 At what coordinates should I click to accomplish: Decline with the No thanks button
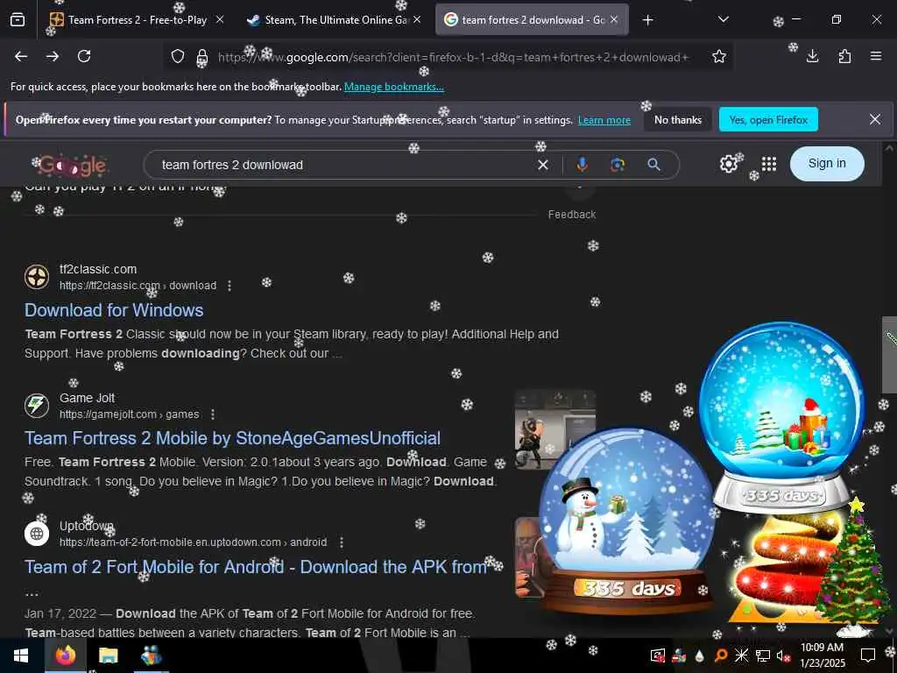[x=678, y=119]
